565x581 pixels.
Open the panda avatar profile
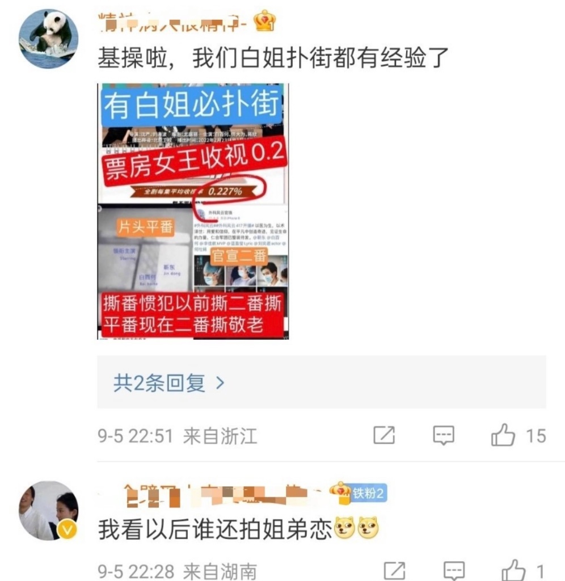[49, 39]
